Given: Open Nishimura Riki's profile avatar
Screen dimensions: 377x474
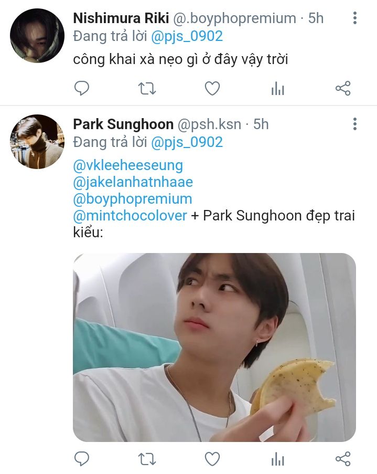Looking at the screenshot, I should click(x=37, y=36).
